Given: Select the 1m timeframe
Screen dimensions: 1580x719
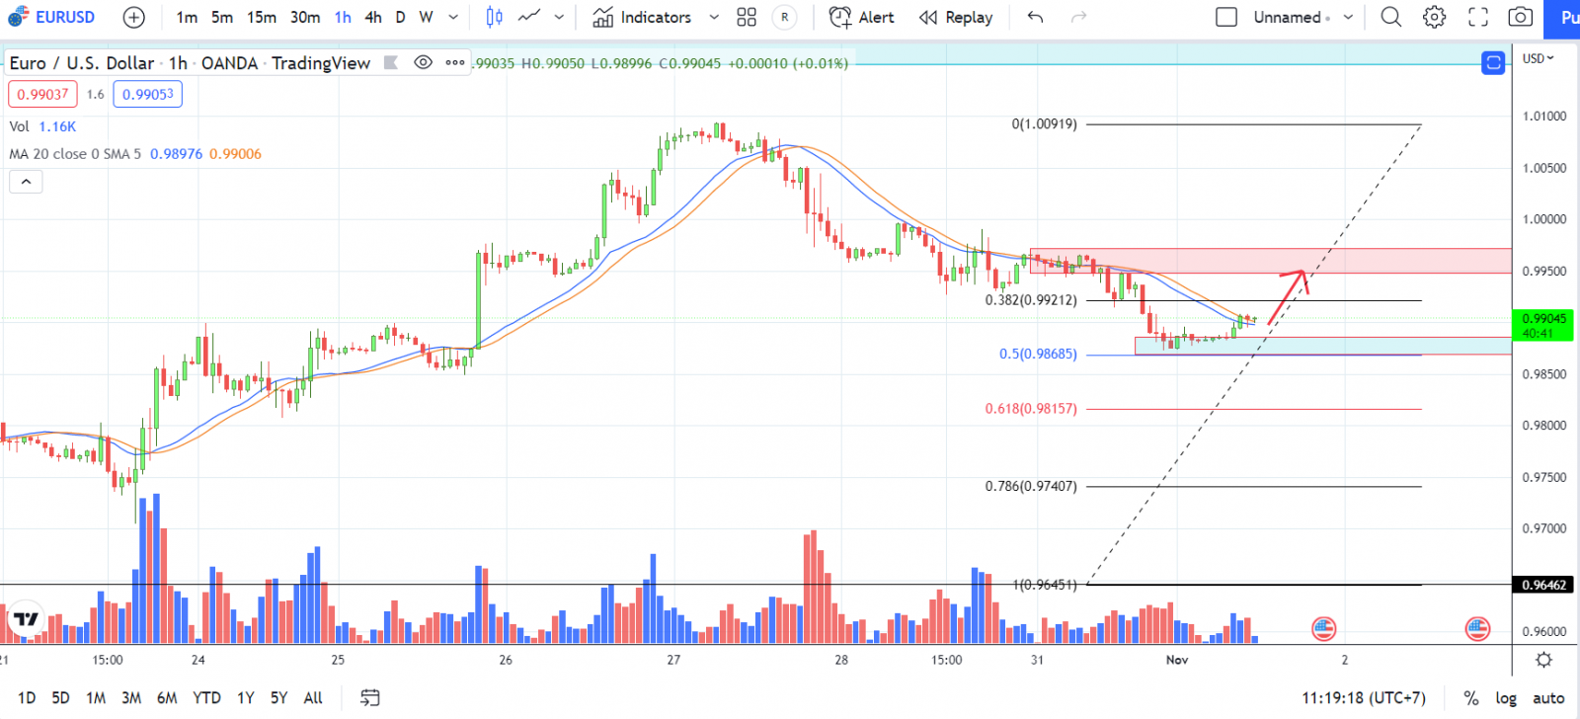Looking at the screenshot, I should (187, 17).
